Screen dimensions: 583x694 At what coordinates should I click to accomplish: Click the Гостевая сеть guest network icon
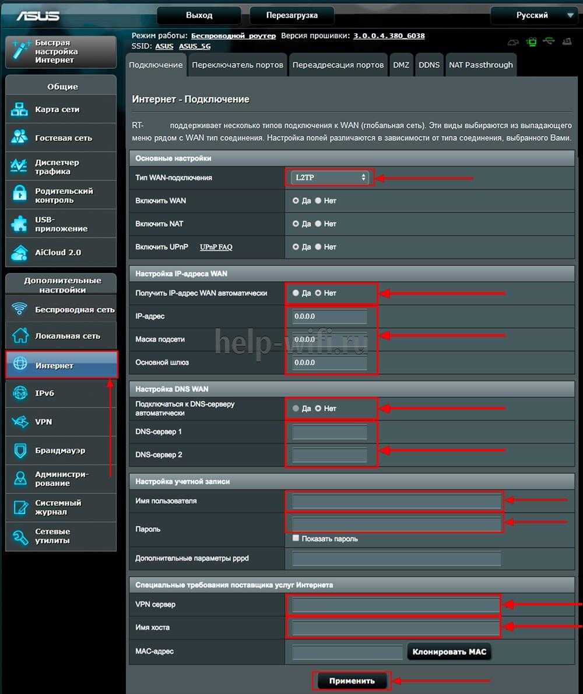point(20,138)
